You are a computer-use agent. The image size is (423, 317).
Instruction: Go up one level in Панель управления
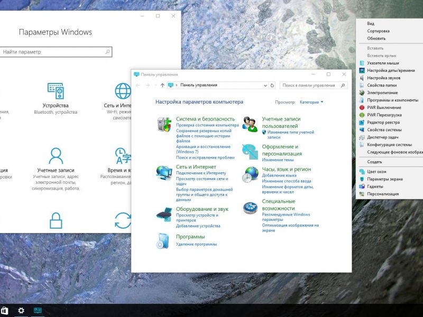click(x=162, y=85)
